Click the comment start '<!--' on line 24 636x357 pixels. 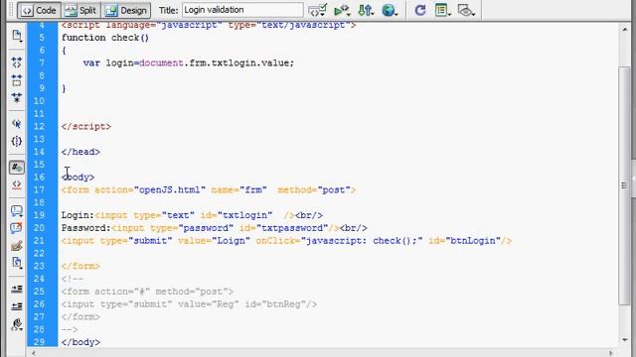click(x=73, y=279)
